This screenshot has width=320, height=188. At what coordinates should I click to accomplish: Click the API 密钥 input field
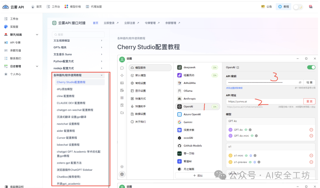coord(265,82)
